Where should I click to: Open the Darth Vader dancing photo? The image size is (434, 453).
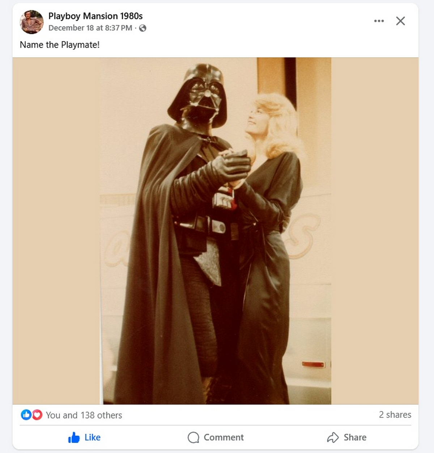coord(216,231)
